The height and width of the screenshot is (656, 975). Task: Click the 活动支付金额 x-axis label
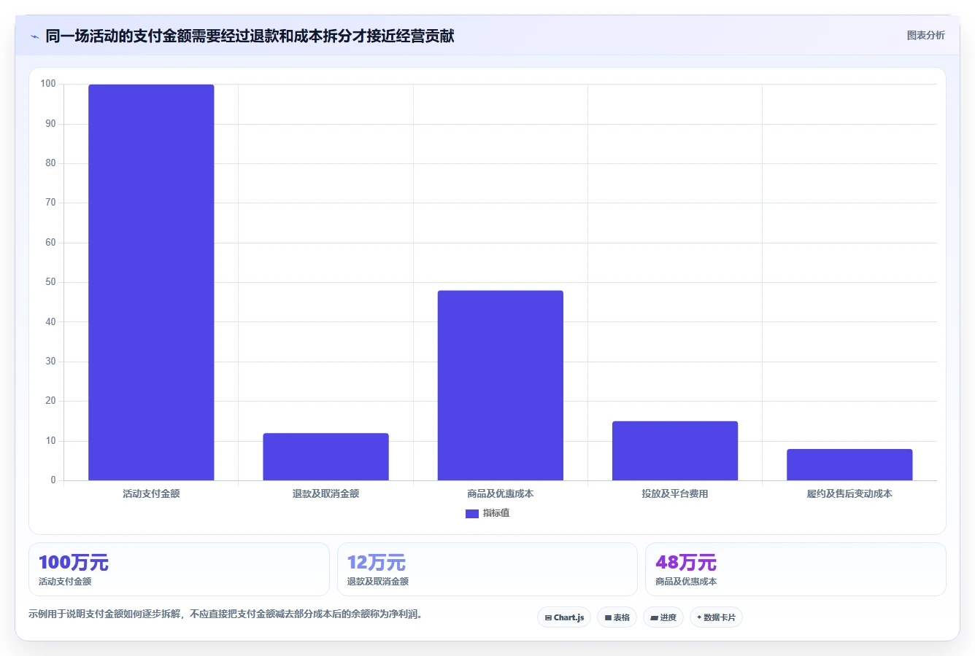click(x=151, y=493)
